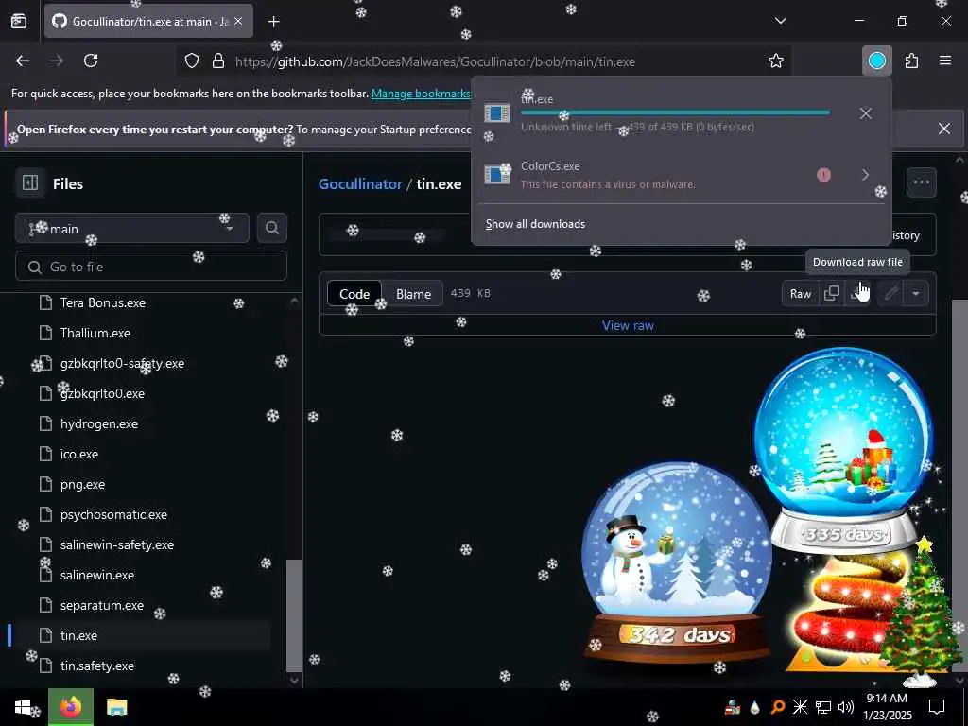Viewport: 968px width, 726px height.
Task: Open the three-dot more file actions button
Action: [921, 182]
